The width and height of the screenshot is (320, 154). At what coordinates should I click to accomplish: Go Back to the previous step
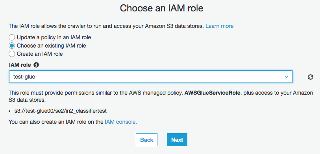[146, 140]
